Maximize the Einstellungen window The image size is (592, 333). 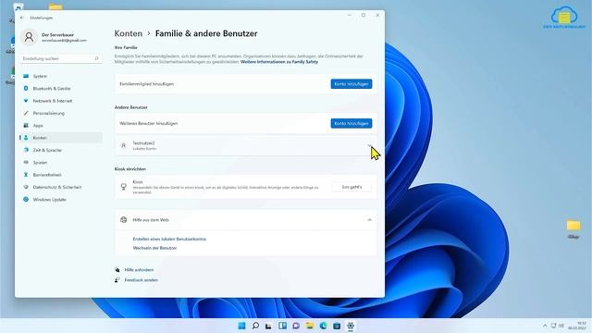(x=364, y=15)
